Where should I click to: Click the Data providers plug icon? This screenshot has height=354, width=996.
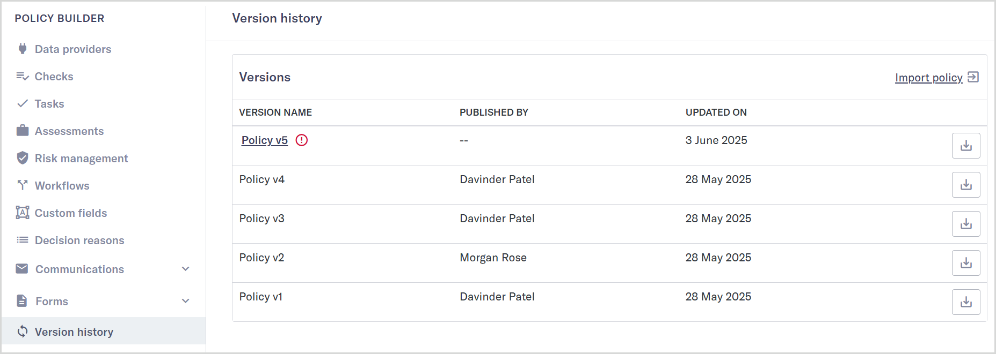[x=23, y=49]
